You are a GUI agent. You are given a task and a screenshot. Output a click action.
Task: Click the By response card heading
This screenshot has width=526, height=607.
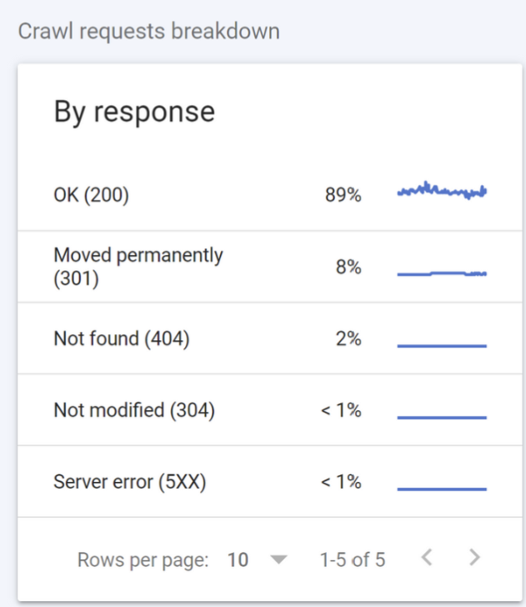(x=134, y=113)
